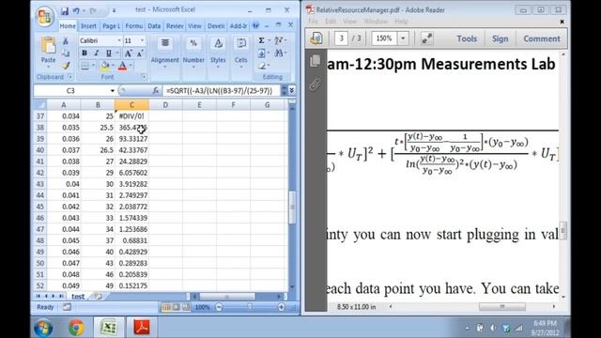Click the zoom out minus button in Excel

(x=219, y=307)
